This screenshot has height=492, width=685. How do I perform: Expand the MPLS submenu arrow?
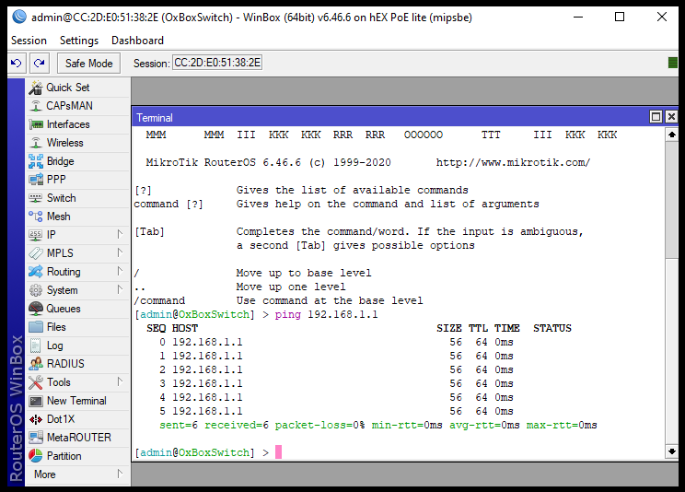tap(120, 252)
